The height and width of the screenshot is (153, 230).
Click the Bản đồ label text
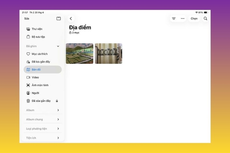36,69
